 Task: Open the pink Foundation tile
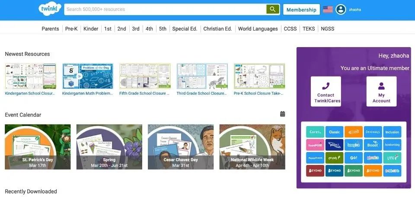(315, 145)
